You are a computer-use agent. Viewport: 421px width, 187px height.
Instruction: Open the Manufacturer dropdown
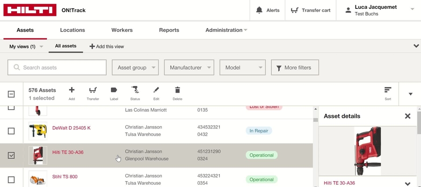[x=189, y=67]
